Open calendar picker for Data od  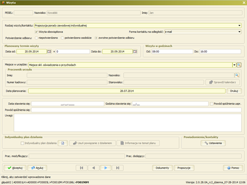(x=49, y=51)
